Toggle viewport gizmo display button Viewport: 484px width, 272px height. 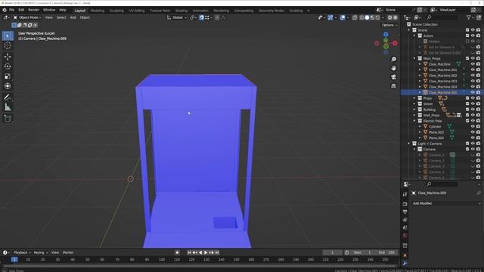330,17
